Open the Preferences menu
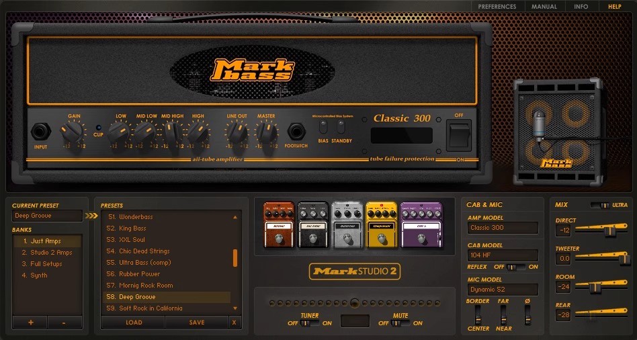The height and width of the screenshot is (340, 637). [x=497, y=7]
